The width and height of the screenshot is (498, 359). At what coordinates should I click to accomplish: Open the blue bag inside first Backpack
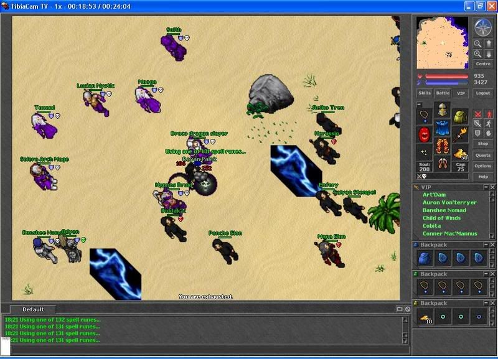[x=425, y=258]
